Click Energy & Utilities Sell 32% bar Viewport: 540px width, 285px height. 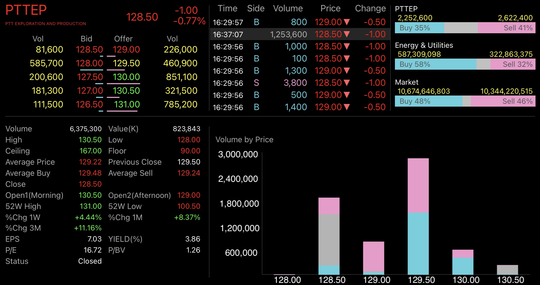(x=513, y=64)
